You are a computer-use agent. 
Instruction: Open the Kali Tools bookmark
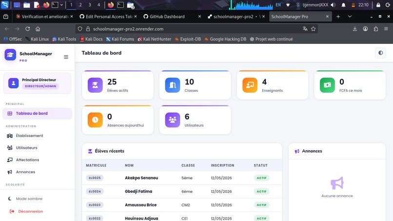64,39
